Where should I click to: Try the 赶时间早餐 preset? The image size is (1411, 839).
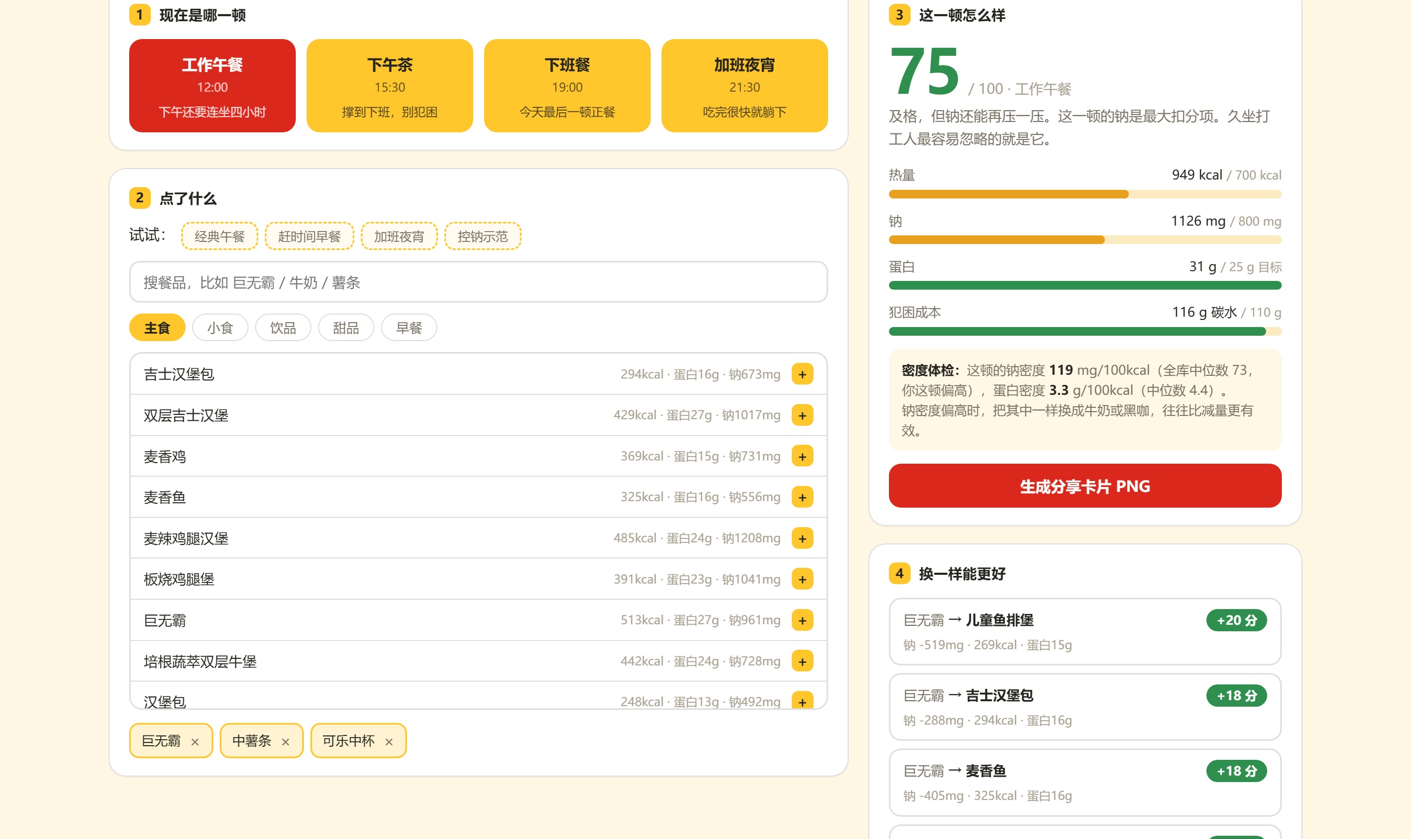309,236
